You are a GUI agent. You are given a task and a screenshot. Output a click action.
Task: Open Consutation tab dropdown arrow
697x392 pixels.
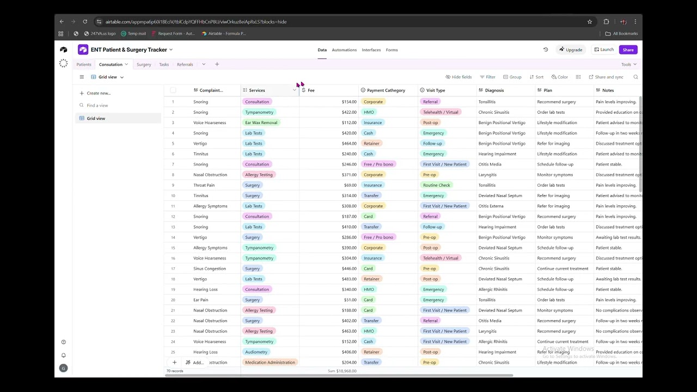(126, 64)
